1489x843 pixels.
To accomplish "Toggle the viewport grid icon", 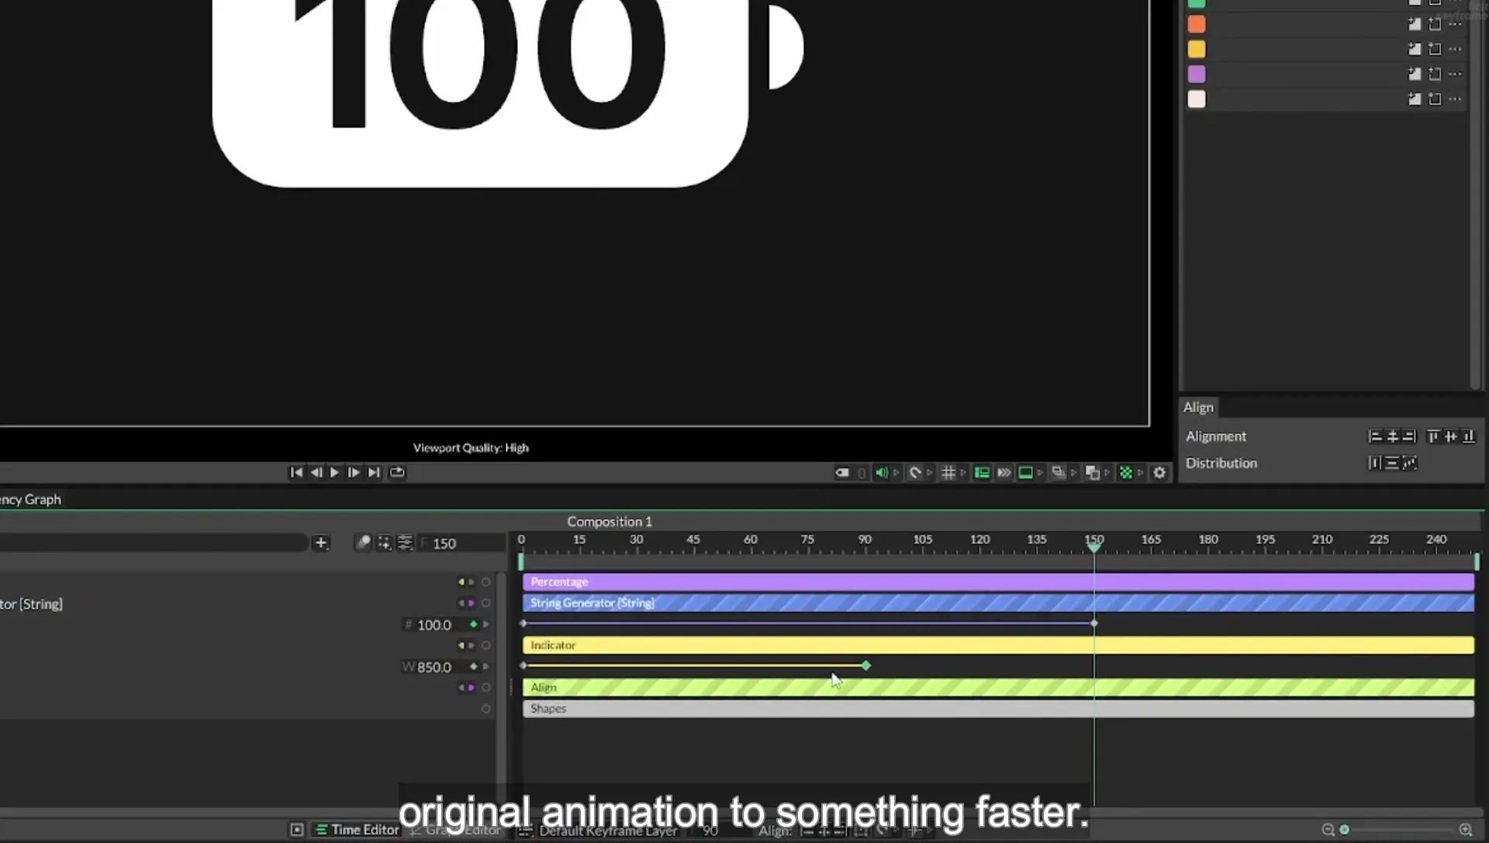I will point(948,473).
